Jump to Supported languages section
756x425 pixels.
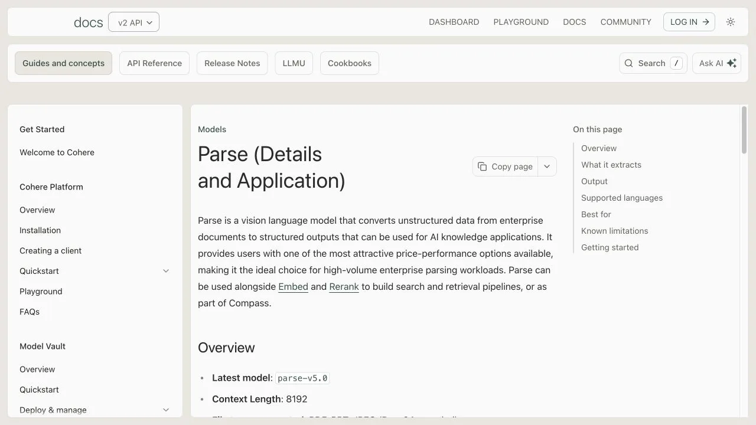[x=622, y=198]
